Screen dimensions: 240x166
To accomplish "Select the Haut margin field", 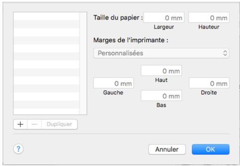I will coord(161,70).
